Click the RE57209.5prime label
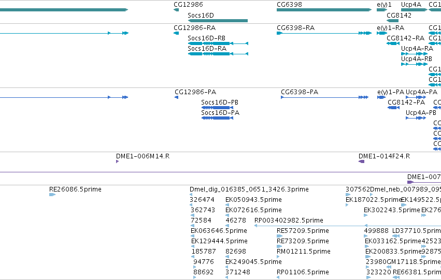The image size is (441, 280). click(303, 231)
